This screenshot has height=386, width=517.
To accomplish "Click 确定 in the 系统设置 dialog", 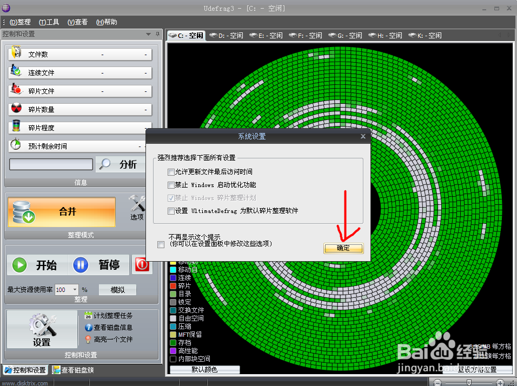I will click(x=343, y=248).
